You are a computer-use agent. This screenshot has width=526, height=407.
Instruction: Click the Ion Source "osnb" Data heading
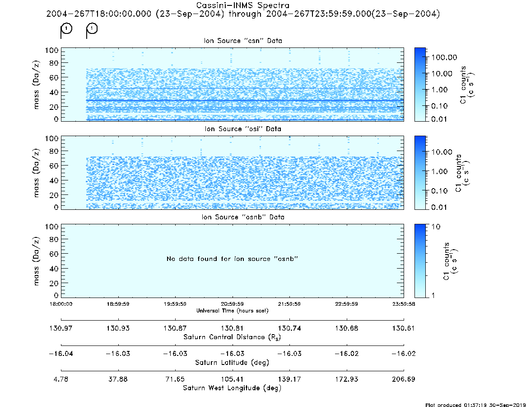pyautogui.click(x=243, y=217)
